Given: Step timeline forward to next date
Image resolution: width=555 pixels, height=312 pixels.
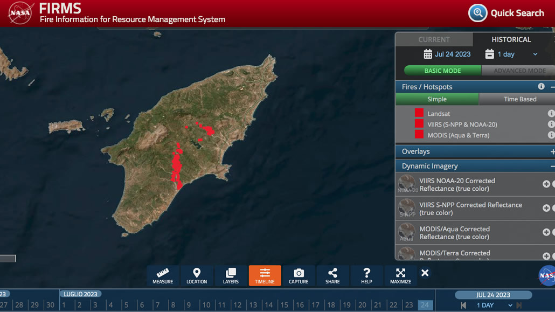Looking at the screenshot, I should pyautogui.click(x=519, y=306).
